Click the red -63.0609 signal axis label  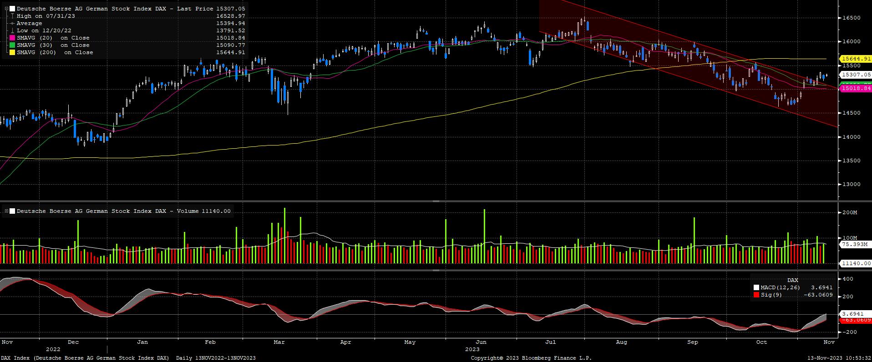pos(856,320)
